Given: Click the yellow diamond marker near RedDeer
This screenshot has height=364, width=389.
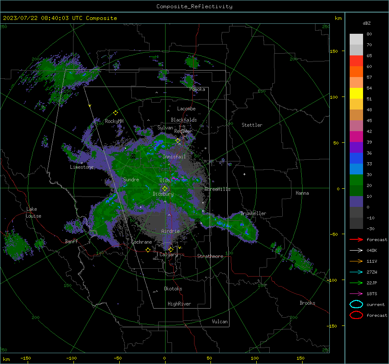Looking at the screenshot, I should [x=178, y=141].
